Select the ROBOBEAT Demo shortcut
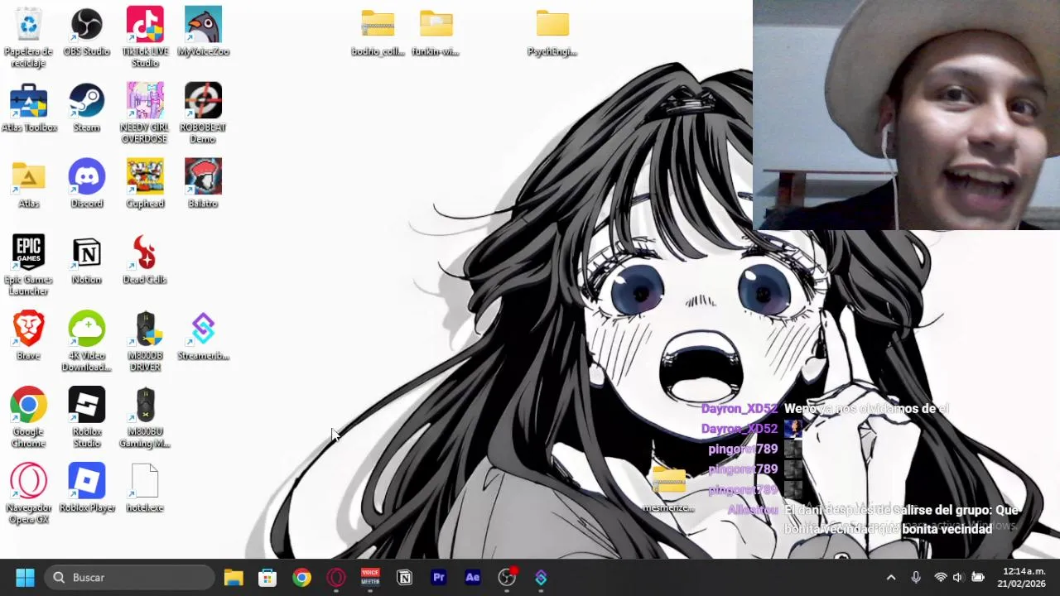The height and width of the screenshot is (596, 1060). pos(203,113)
